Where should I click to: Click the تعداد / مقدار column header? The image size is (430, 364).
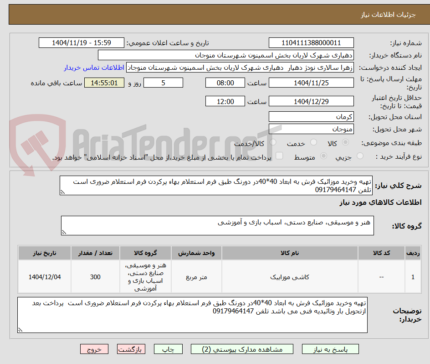(x=96, y=253)
